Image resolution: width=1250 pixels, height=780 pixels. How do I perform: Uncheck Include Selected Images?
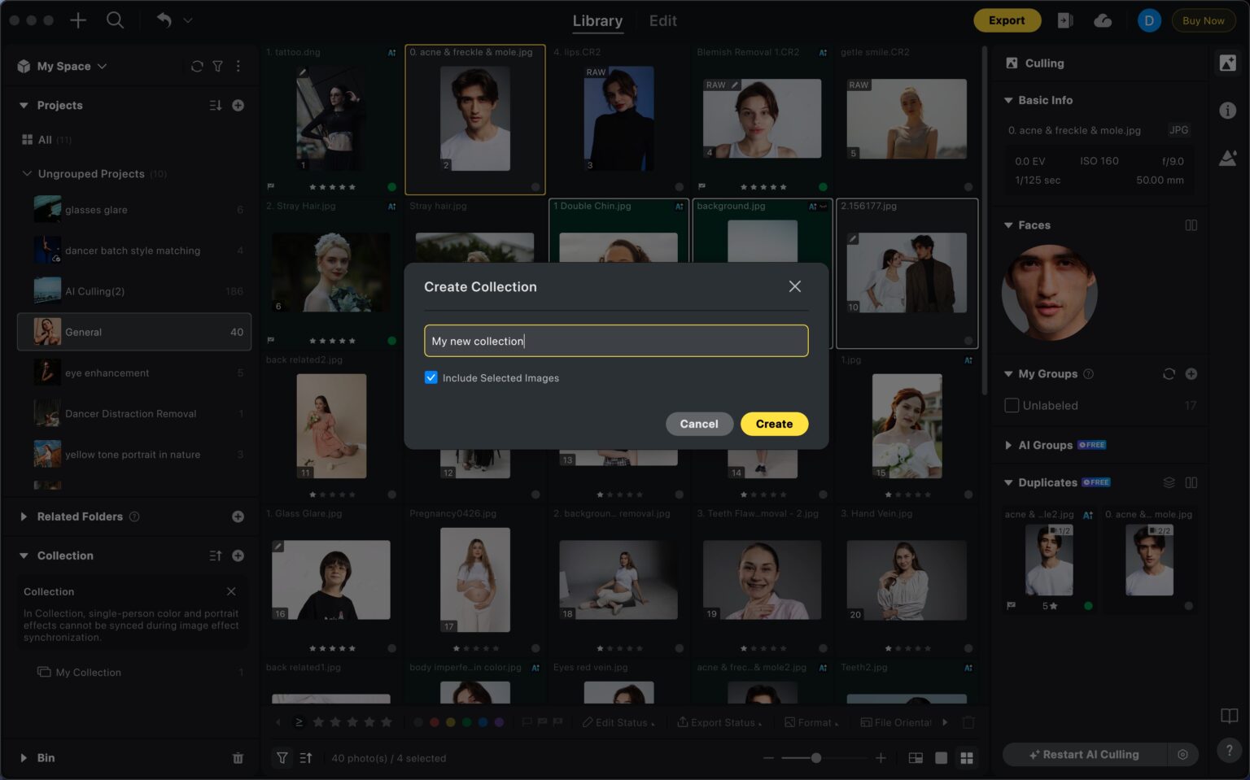[x=431, y=377]
